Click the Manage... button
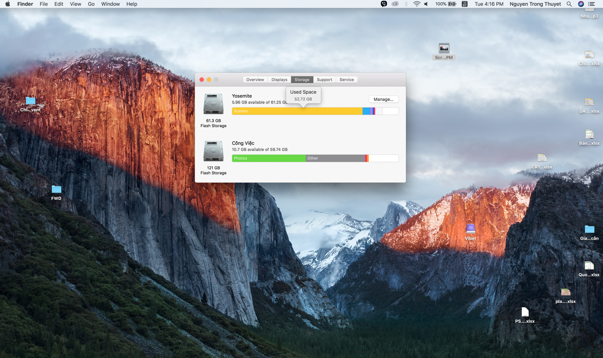 pyautogui.click(x=383, y=100)
